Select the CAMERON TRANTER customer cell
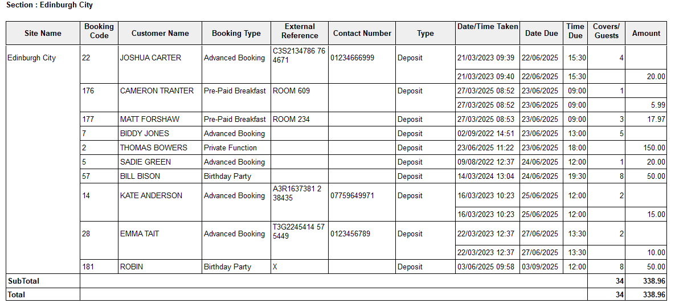The image size is (675, 303). [157, 91]
